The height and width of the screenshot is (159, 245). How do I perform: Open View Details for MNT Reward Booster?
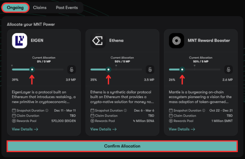[x=182, y=129]
